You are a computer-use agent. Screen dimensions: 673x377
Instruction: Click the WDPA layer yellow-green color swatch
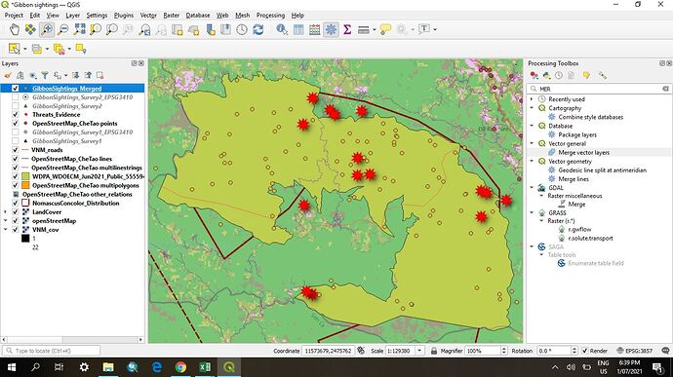coord(25,176)
